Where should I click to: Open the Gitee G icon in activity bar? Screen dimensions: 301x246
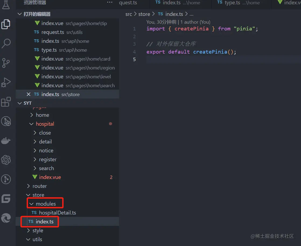pyautogui.click(x=6, y=198)
